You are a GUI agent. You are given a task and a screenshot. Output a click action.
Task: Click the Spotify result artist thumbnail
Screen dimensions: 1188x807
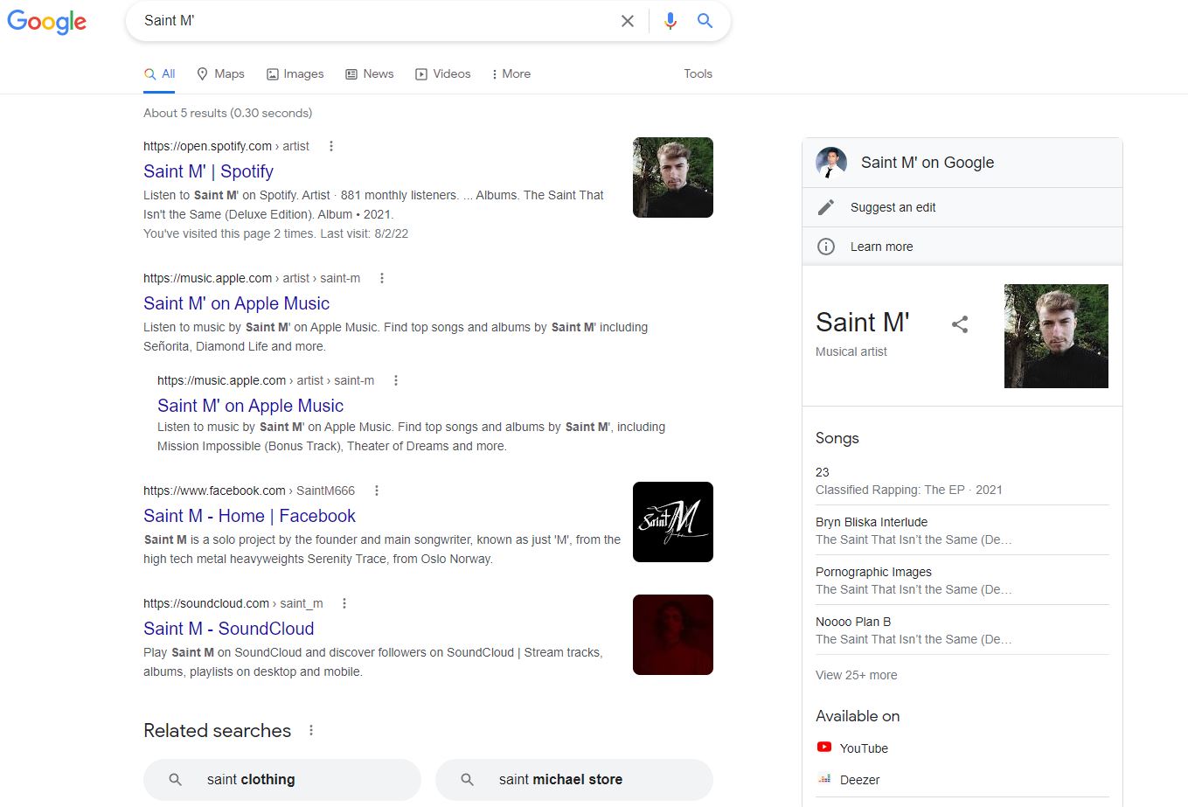pos(673,177)
